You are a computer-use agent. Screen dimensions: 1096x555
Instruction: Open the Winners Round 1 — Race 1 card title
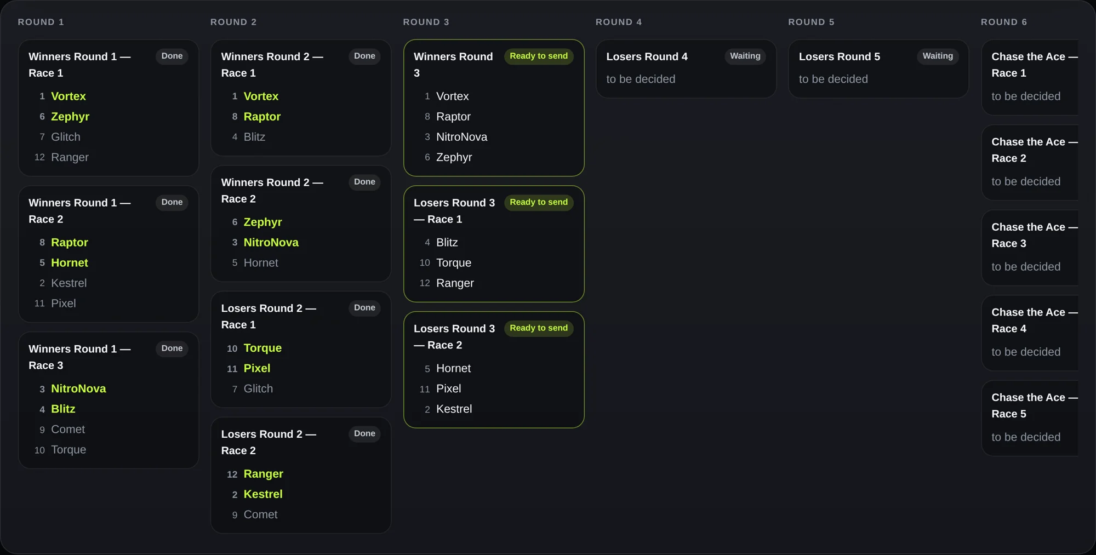pyautogui.click(x=79, y=65)
